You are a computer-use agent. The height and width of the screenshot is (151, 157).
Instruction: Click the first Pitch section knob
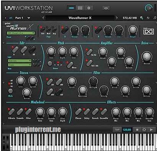click(51, 51)
